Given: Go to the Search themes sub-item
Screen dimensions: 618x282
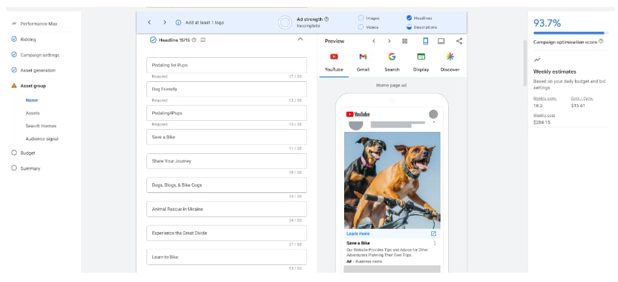Looking at the screenshot, I should [41, 126].
